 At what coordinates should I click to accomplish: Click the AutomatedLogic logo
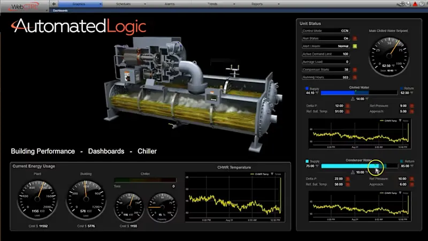(79, 26)
